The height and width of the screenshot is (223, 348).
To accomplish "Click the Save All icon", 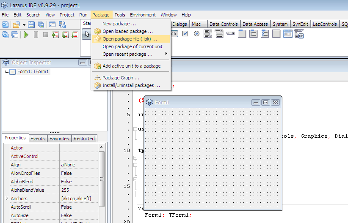I will 41,24.
